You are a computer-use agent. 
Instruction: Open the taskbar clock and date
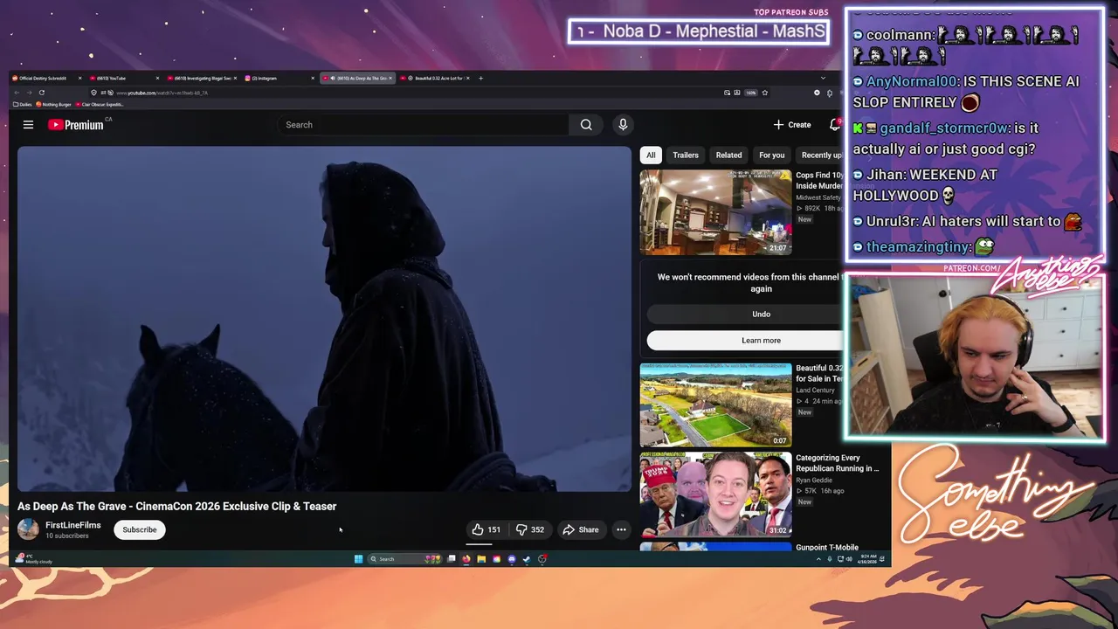pos(867,559)
